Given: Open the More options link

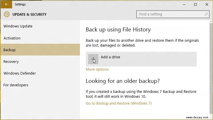Looking at the screenshot, I should click(97, 69).
